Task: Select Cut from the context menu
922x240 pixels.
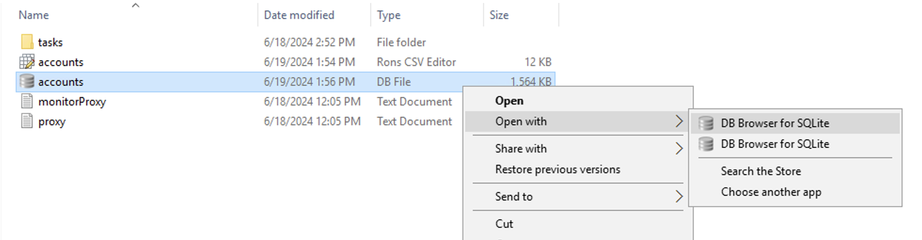Action: (x=504, y=224)
